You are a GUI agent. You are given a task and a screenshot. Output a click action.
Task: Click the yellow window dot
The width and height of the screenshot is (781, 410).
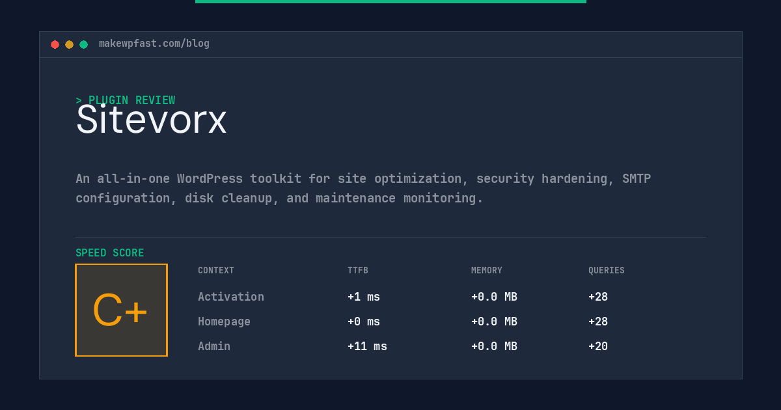coord(70,44)
